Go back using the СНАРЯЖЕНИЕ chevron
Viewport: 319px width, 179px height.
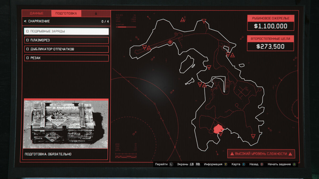pos(25,21)
